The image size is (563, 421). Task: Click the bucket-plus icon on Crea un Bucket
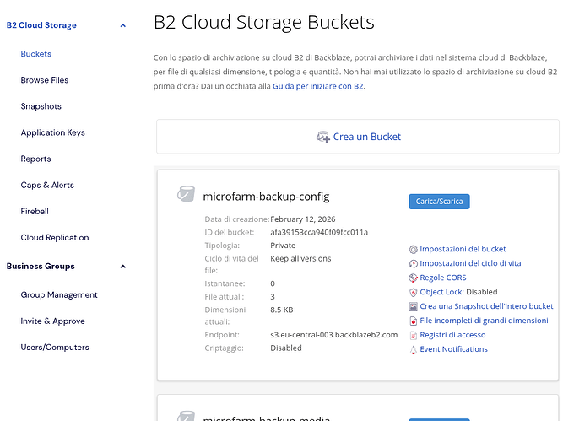(322, 137)
